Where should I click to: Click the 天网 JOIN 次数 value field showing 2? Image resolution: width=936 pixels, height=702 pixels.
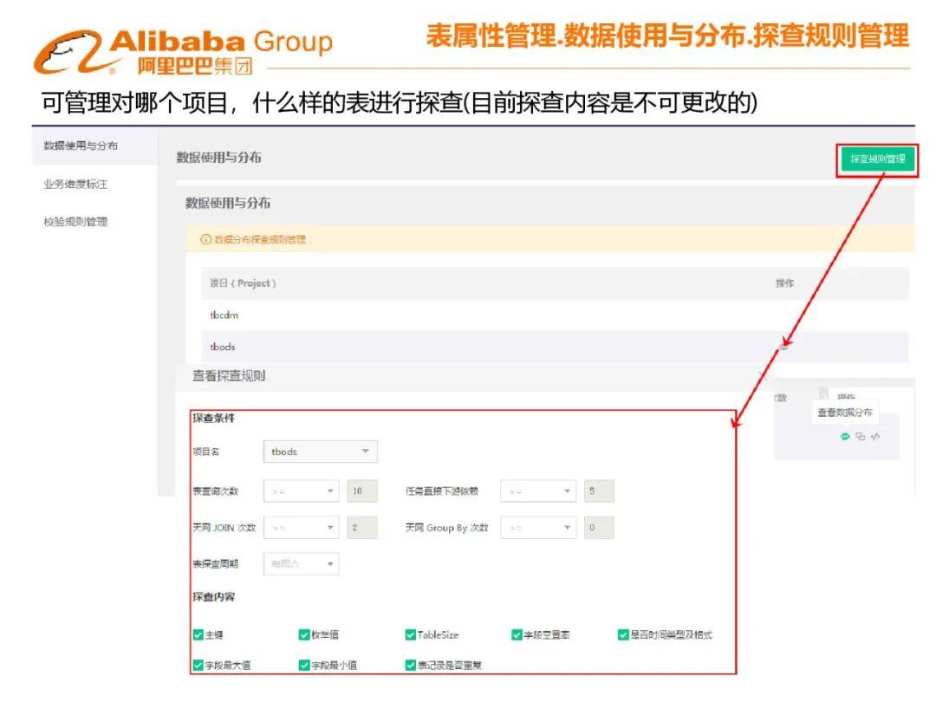[x=361, y=528]
